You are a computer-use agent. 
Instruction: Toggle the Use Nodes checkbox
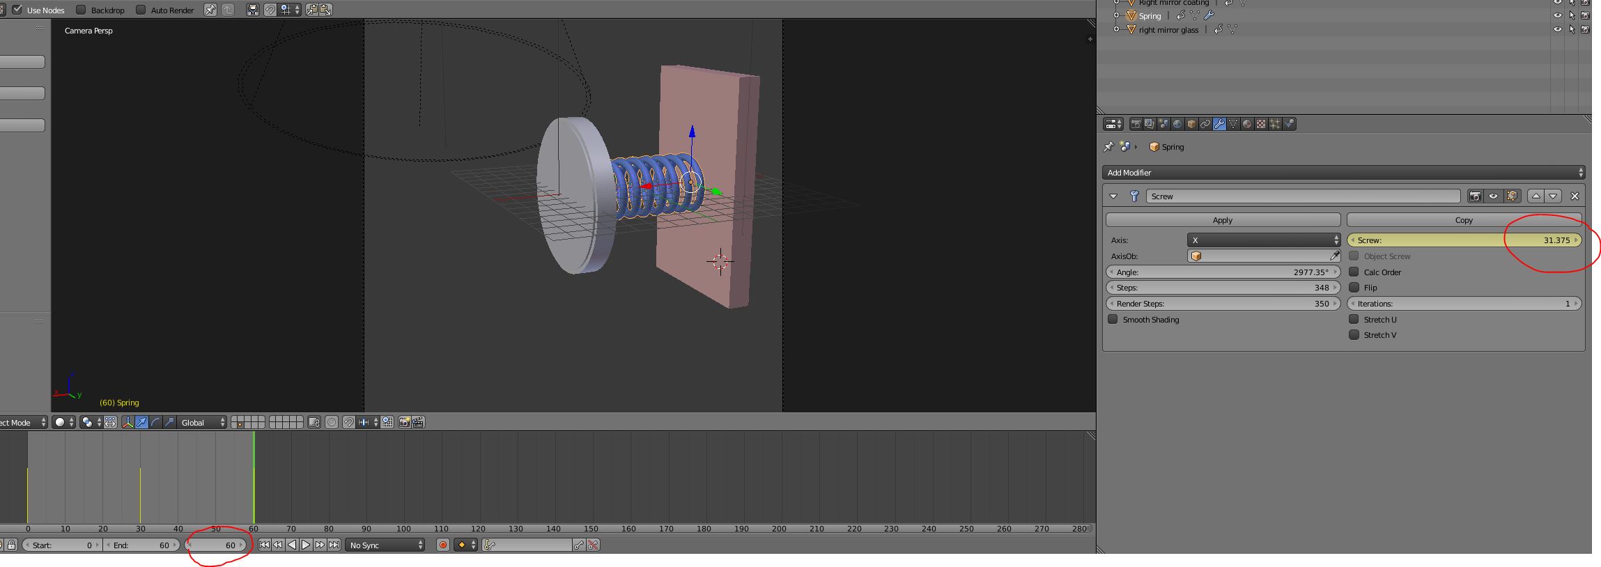tap(17, 10)
